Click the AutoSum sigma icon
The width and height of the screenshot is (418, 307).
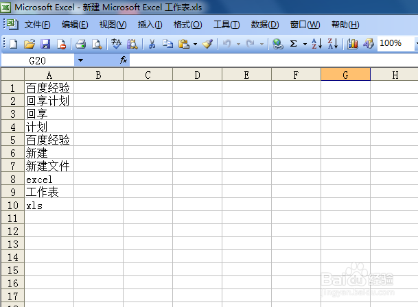coord(294,44)
